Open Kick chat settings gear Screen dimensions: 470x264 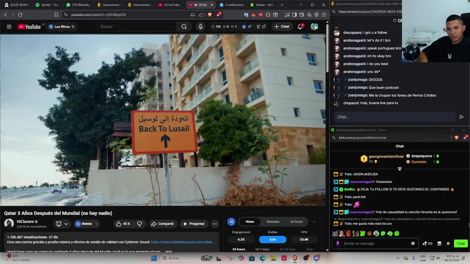pyautogui.click(x=448, y=243)
